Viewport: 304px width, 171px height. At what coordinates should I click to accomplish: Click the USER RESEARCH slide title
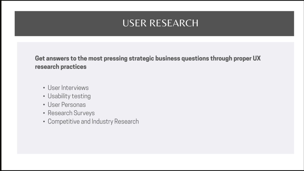tap(160, 23)
